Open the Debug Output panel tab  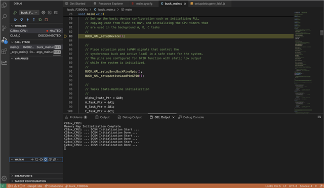pyautogui.click(x=130, y=117)
